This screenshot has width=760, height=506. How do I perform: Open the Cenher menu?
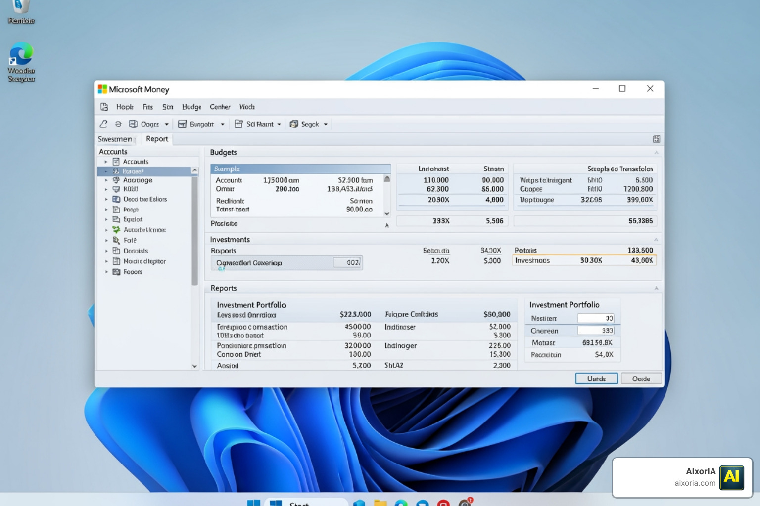tap(220, 107)
